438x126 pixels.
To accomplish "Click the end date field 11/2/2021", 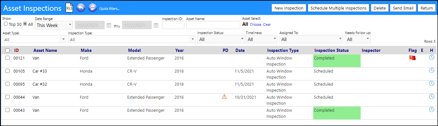I will click(137, 25).
